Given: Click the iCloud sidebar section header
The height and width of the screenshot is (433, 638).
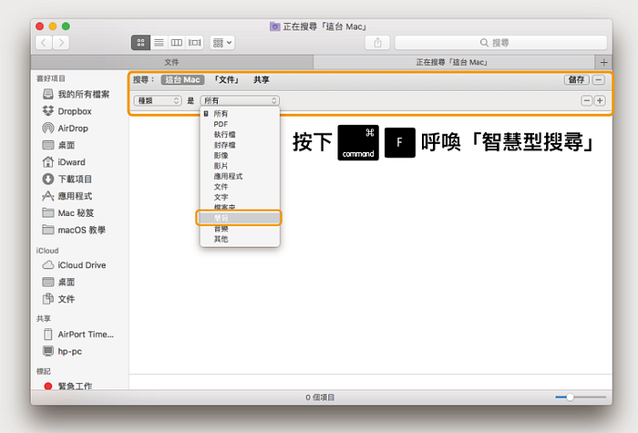Looking at the screenshot, I should (47, 251).
